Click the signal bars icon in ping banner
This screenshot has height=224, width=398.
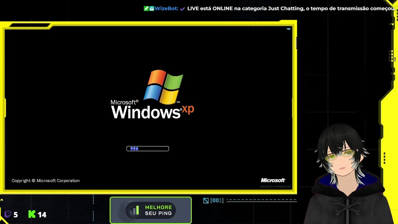135,211
